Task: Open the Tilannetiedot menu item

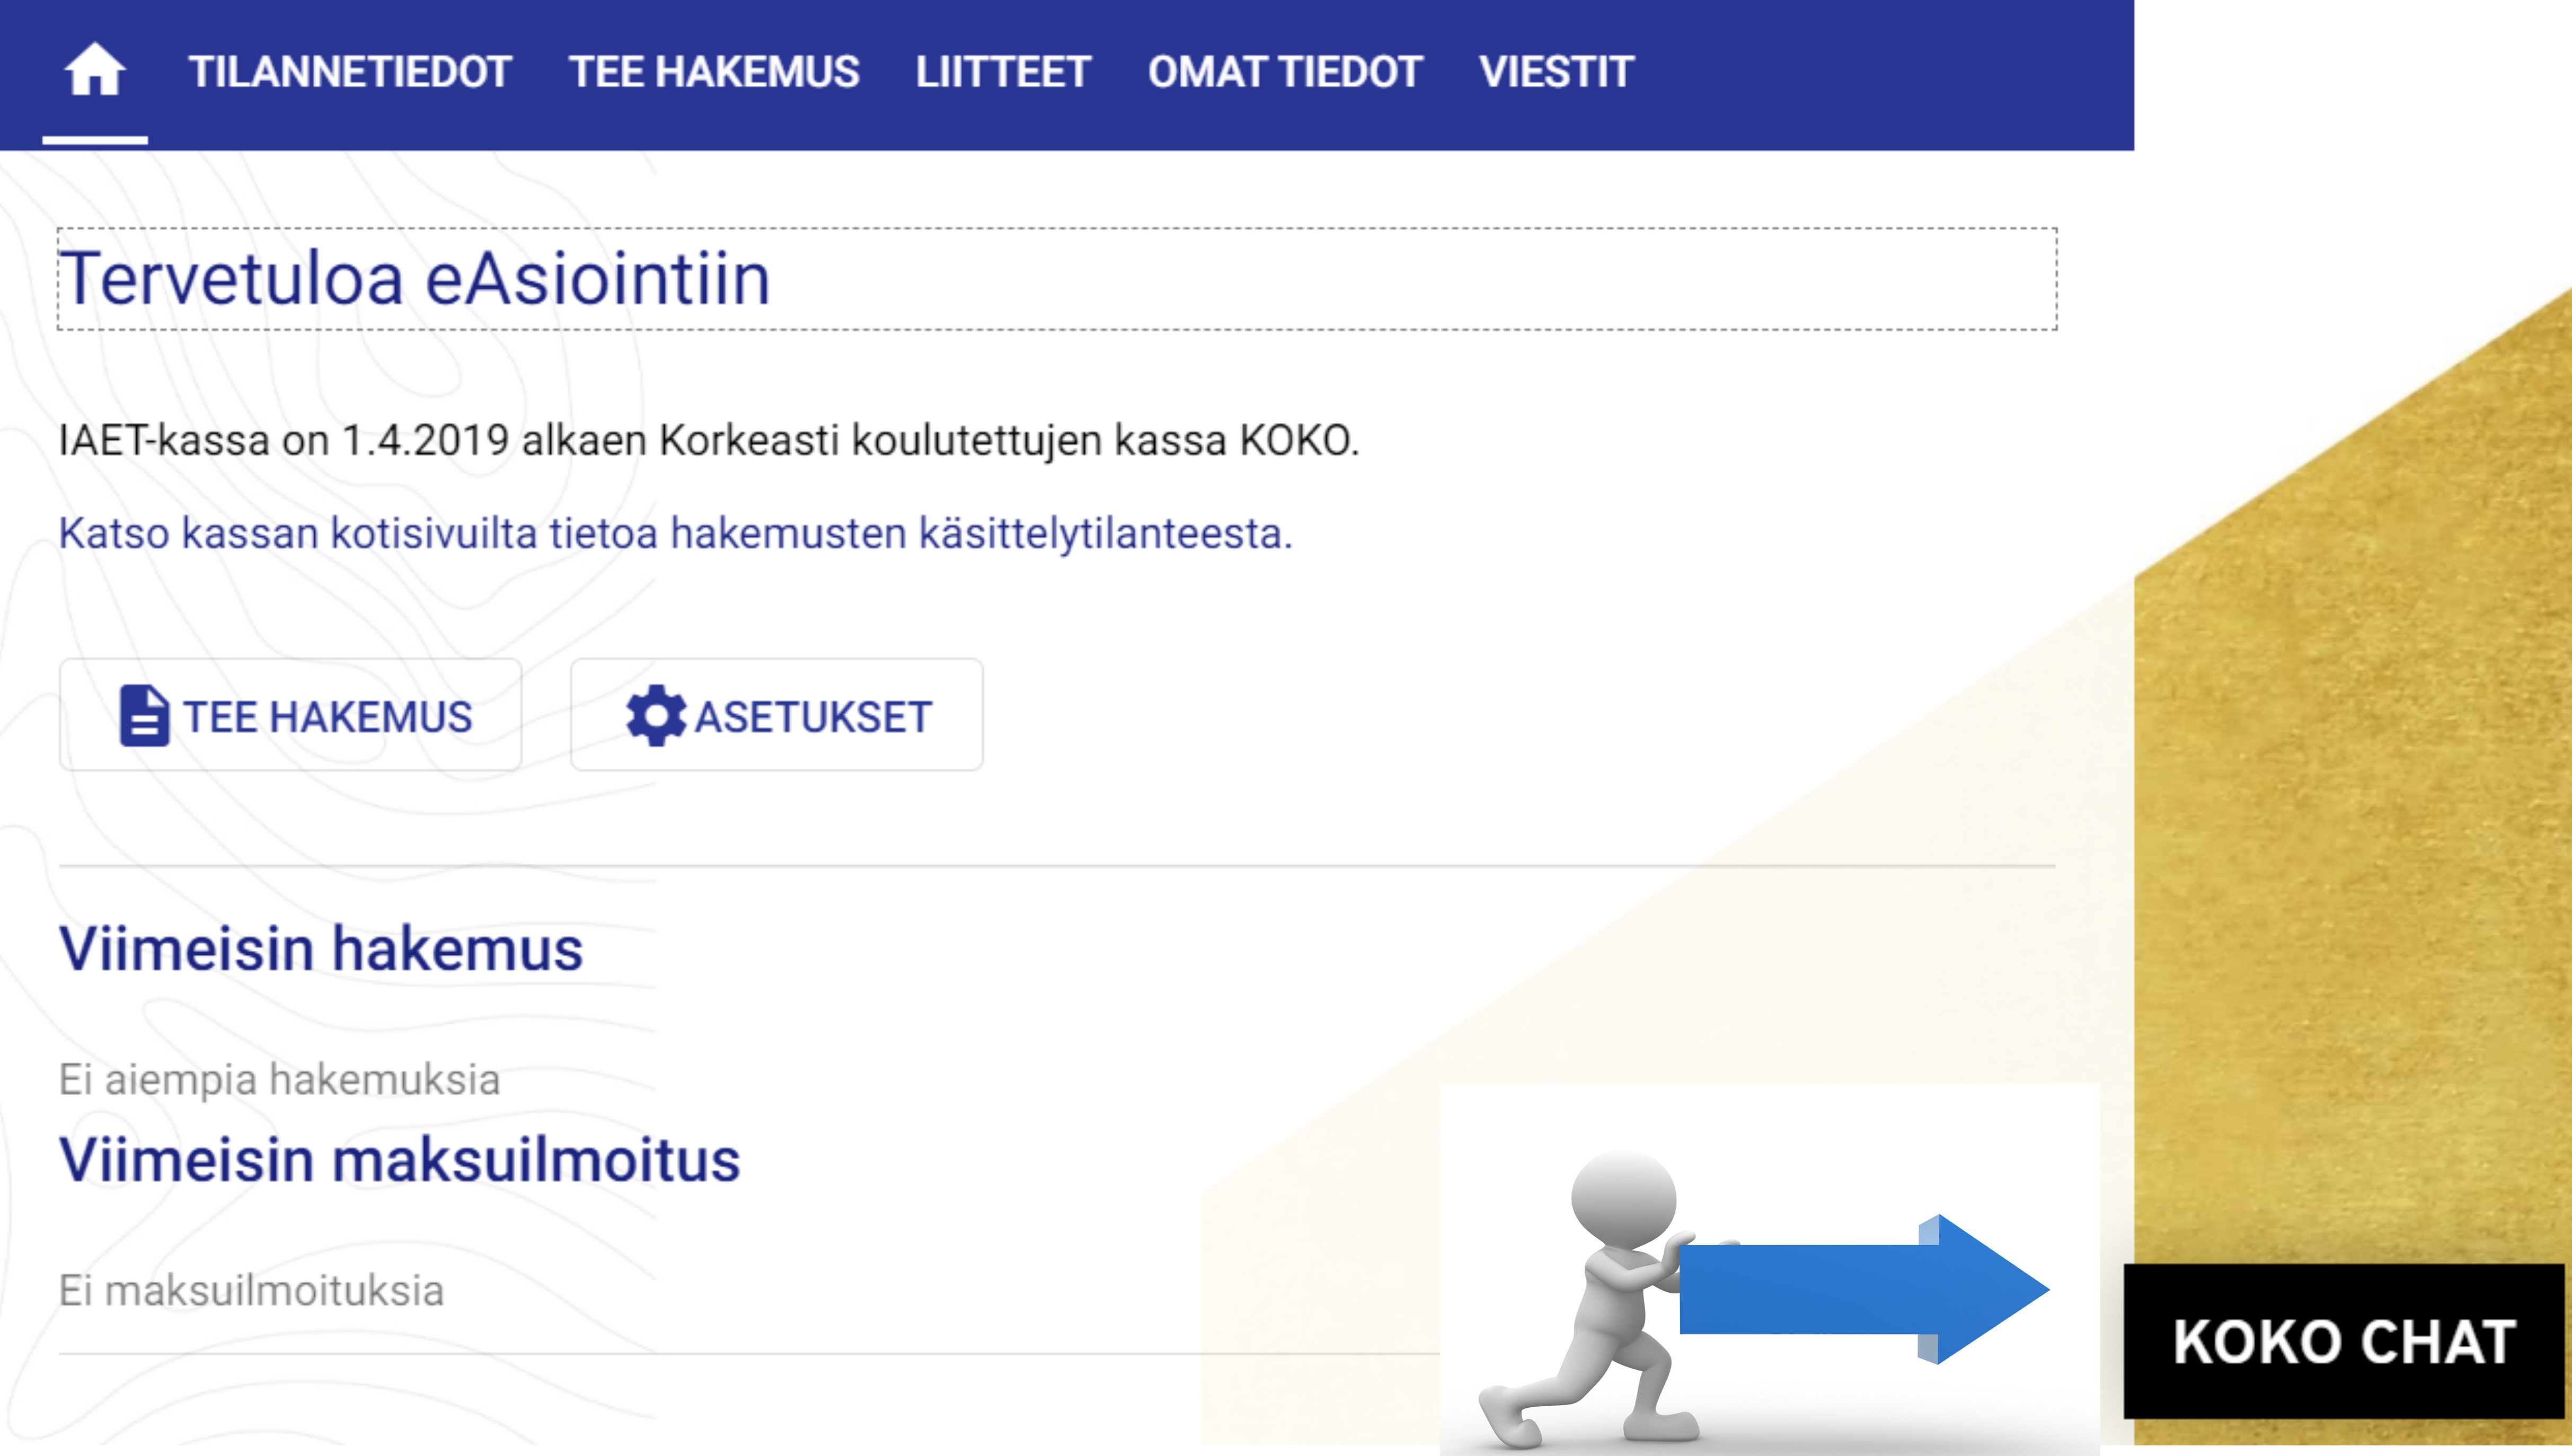Action: click(x=349, y=72)
